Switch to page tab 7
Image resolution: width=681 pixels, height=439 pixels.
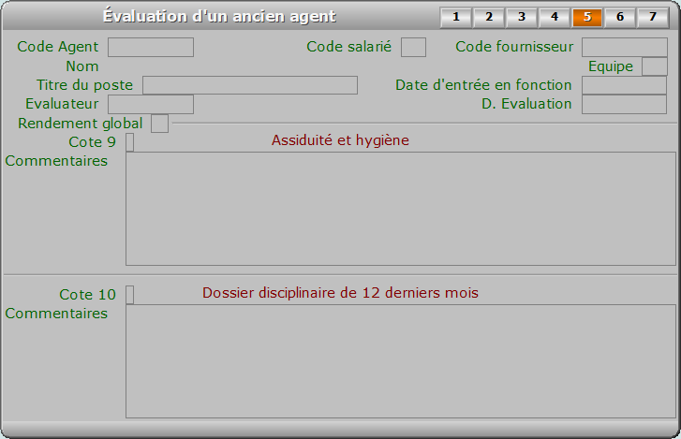tap(653, 17)
